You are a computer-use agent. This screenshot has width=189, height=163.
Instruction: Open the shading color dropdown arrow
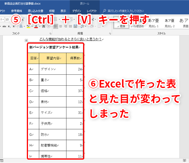tap(95, 27)
